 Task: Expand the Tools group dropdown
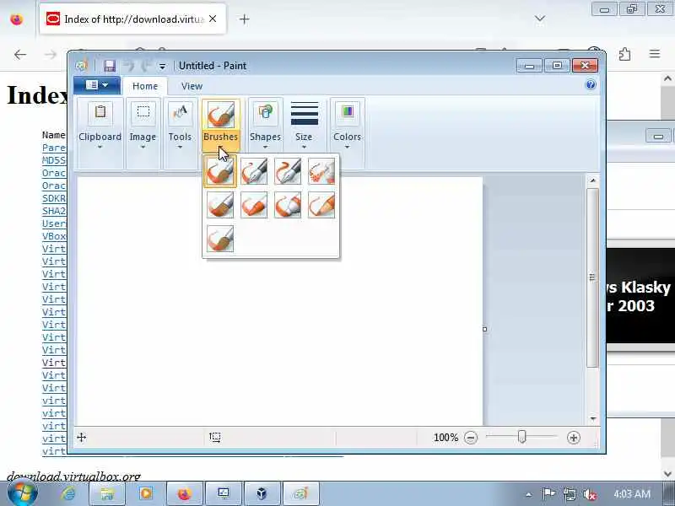tap(180, 147)
